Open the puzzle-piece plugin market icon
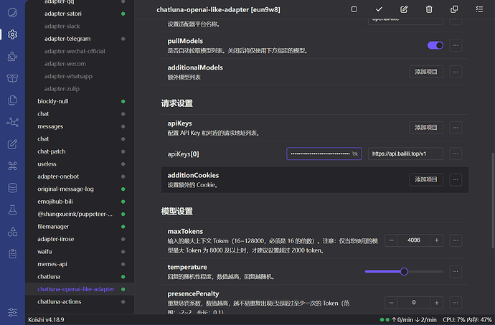This screenshot has height=325, width=495. (x=13, y=56)
